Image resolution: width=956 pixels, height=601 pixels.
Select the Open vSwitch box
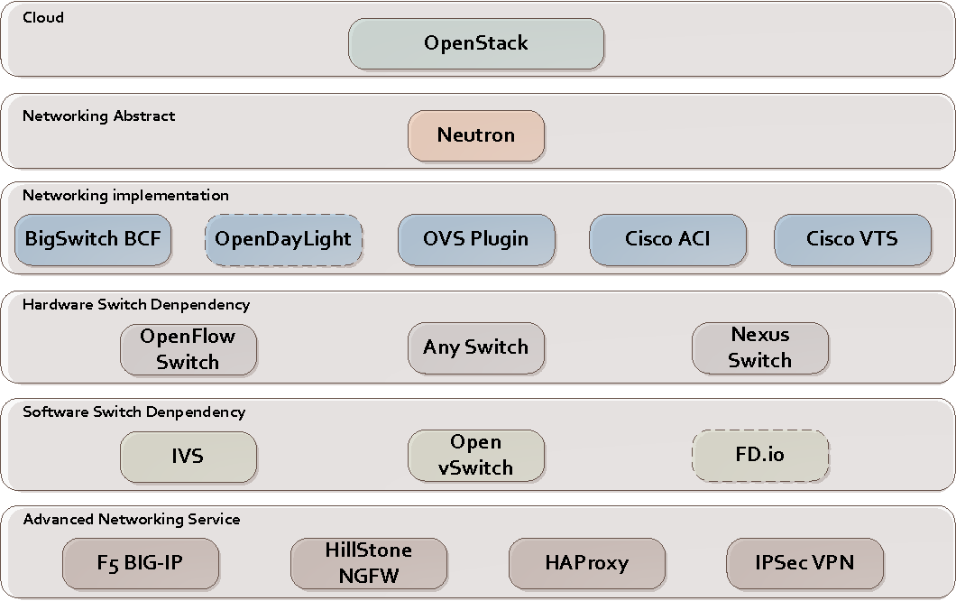pos(476,455)
